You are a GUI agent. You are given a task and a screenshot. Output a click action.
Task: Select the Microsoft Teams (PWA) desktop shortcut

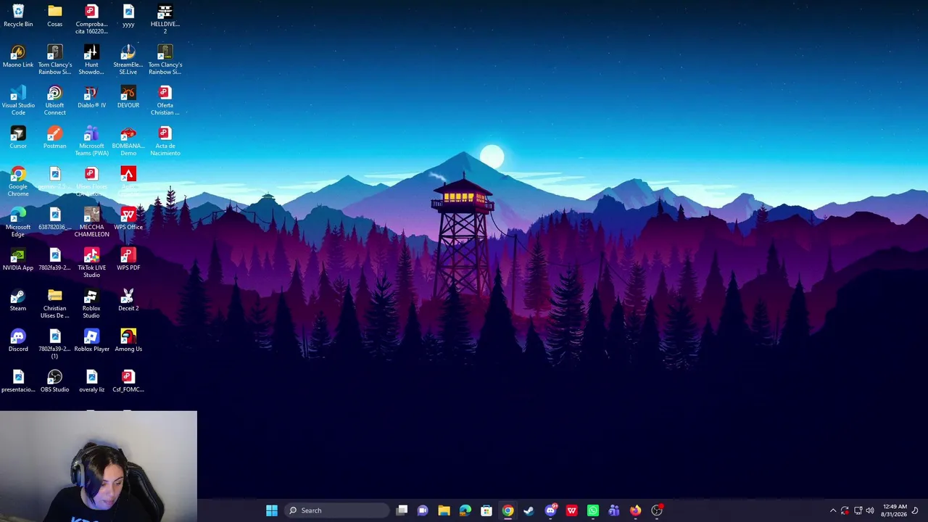[x=91, y=141]
